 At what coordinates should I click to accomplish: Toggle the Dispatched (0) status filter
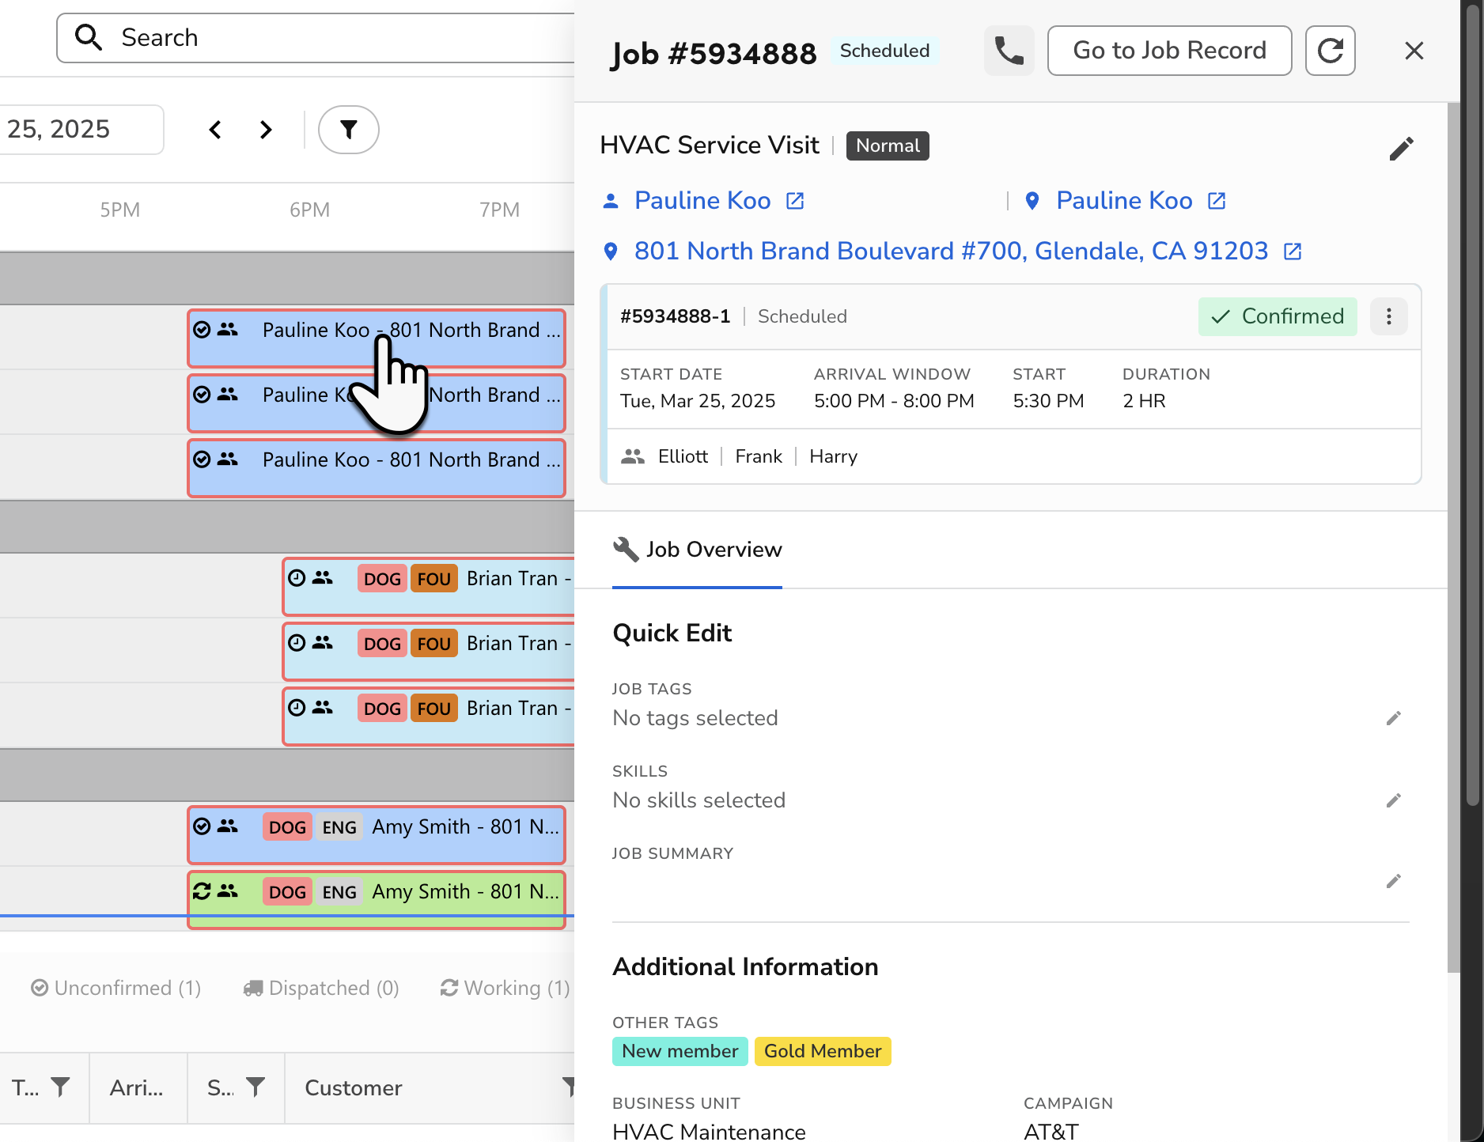coord(321,988)
